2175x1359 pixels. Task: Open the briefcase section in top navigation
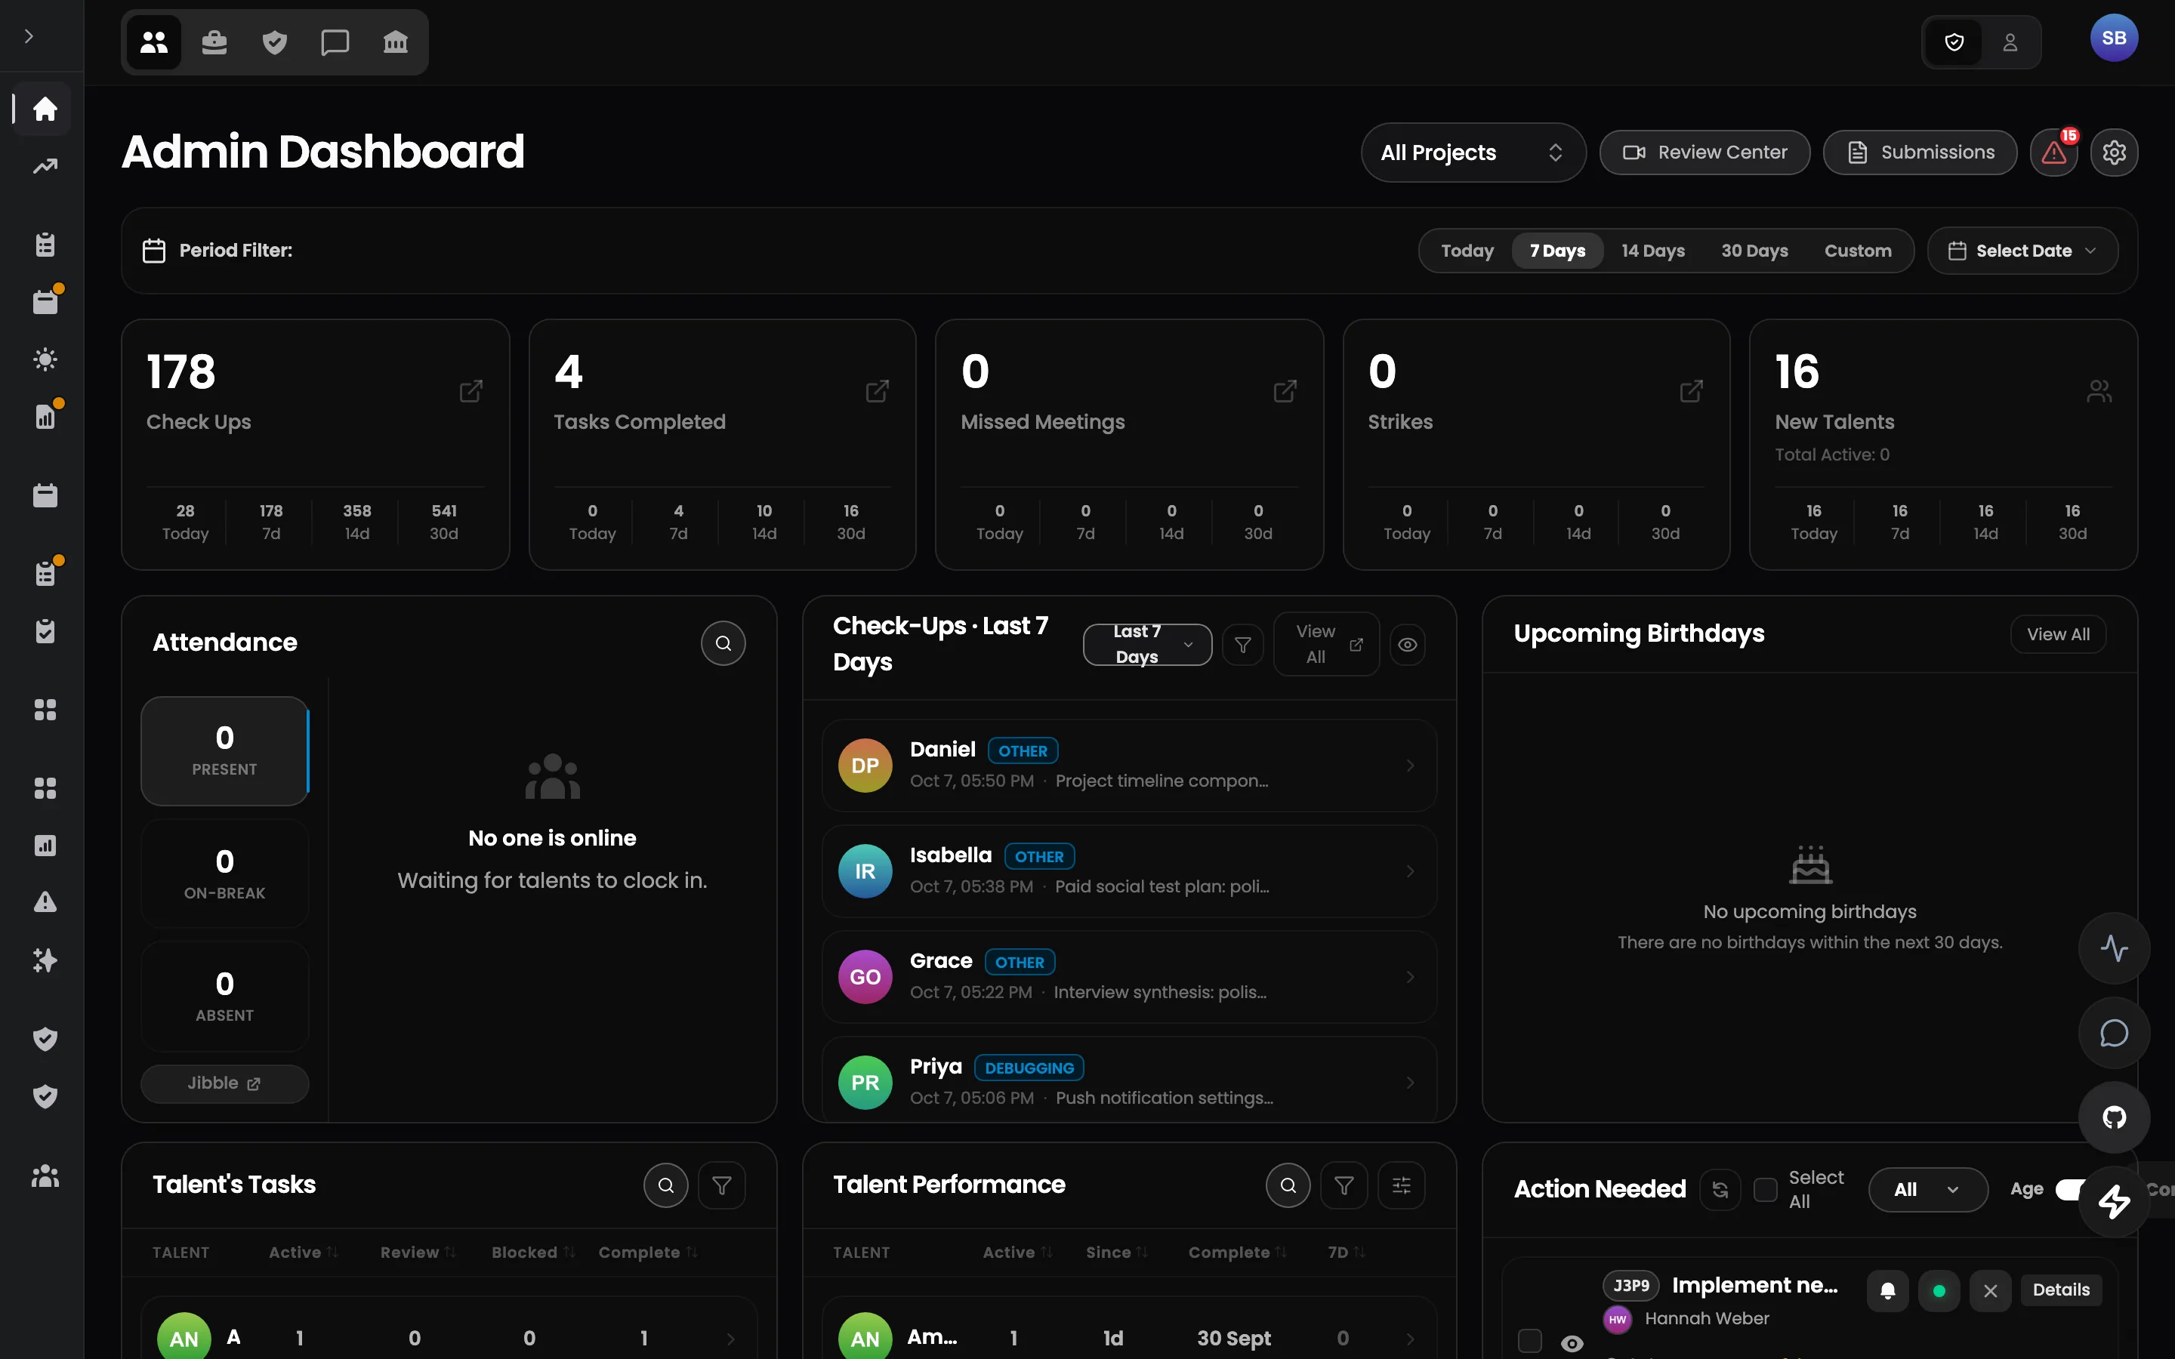click(214, 42)
